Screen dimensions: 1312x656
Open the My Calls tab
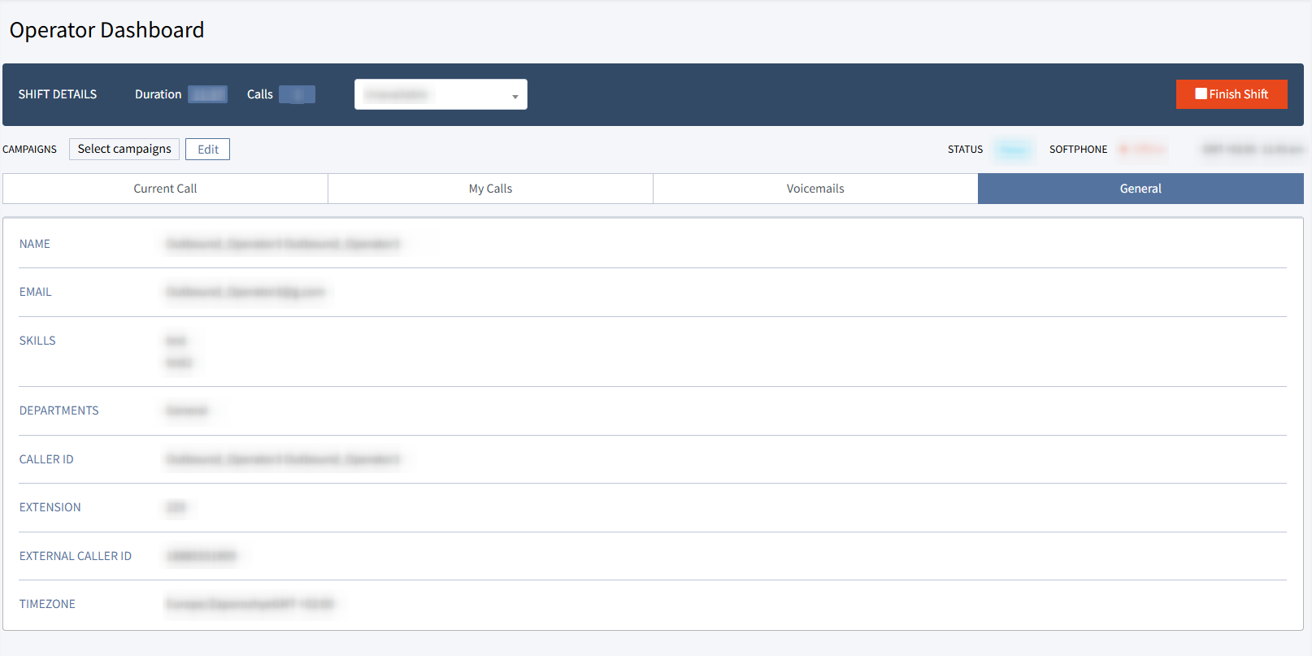click(490, 189)
